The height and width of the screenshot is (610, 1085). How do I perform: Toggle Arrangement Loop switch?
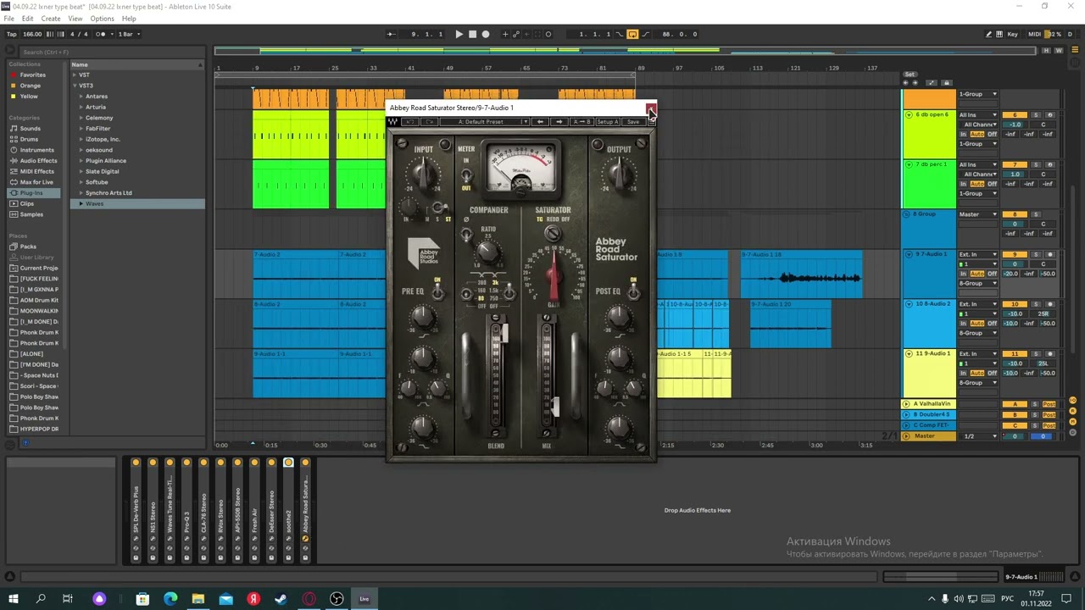(632, 34)
